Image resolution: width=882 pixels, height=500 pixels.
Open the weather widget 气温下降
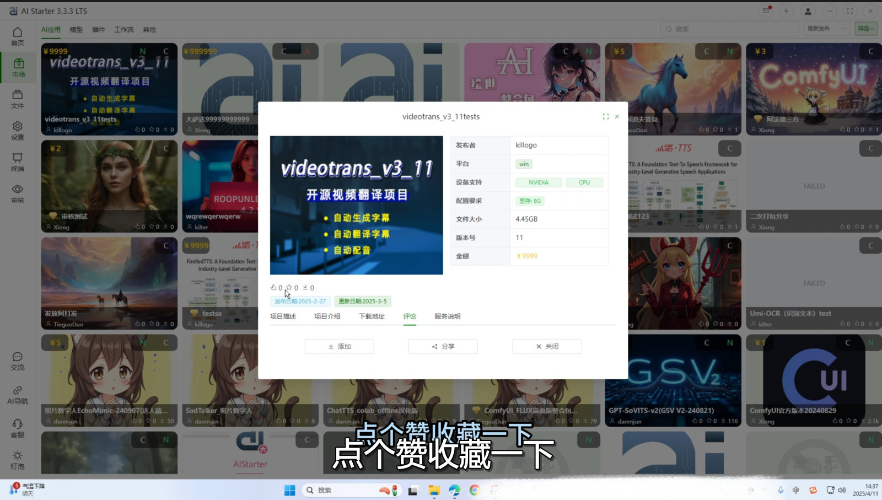(27, 490)
